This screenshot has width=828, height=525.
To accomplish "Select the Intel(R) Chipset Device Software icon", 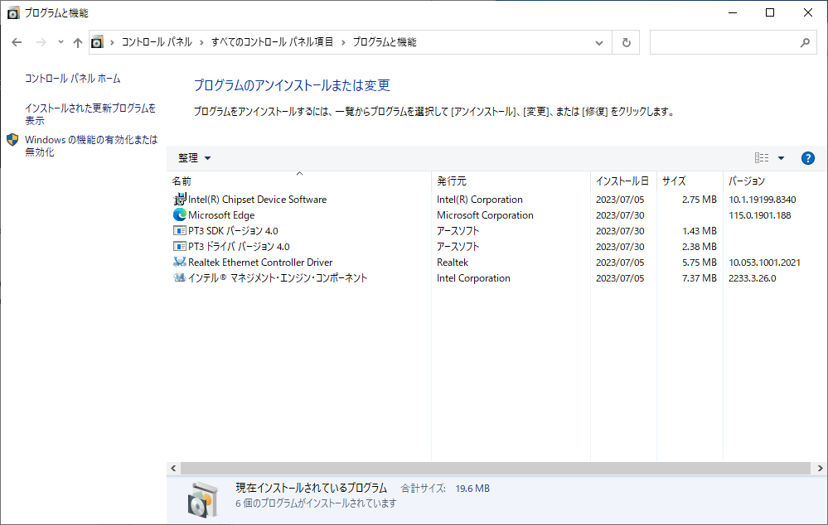I will (x=180, y=200).
